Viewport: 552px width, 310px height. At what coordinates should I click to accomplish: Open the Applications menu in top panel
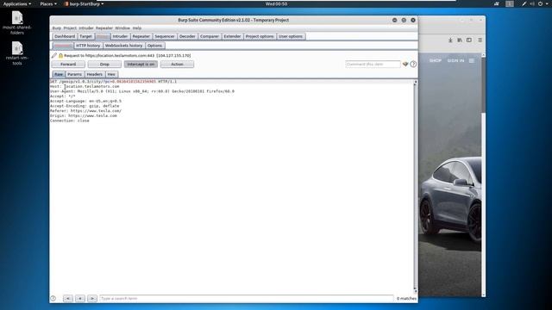click(17, 3)
